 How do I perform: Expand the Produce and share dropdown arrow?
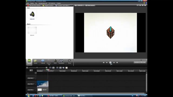click(70, 5)
